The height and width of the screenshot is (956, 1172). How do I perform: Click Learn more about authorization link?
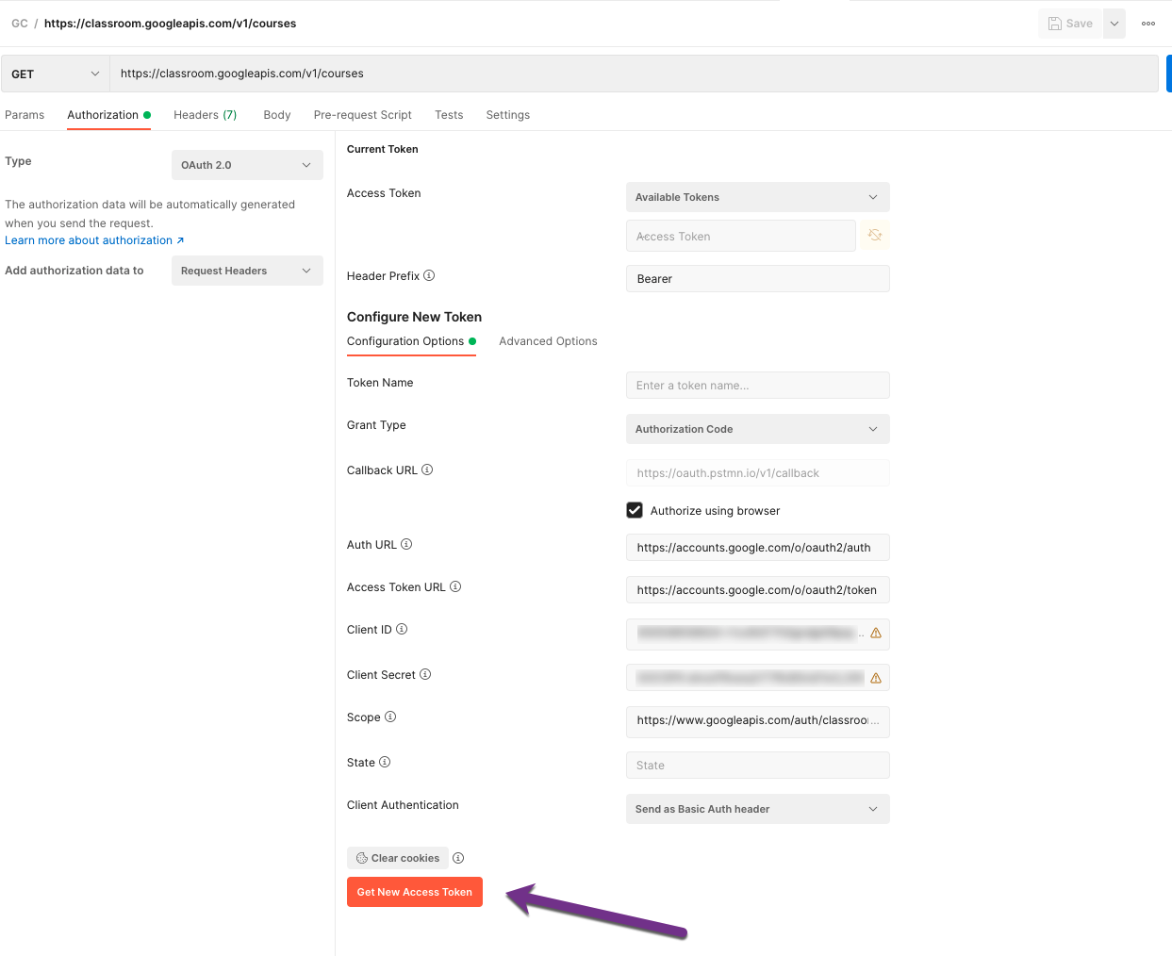coord(94,240)
